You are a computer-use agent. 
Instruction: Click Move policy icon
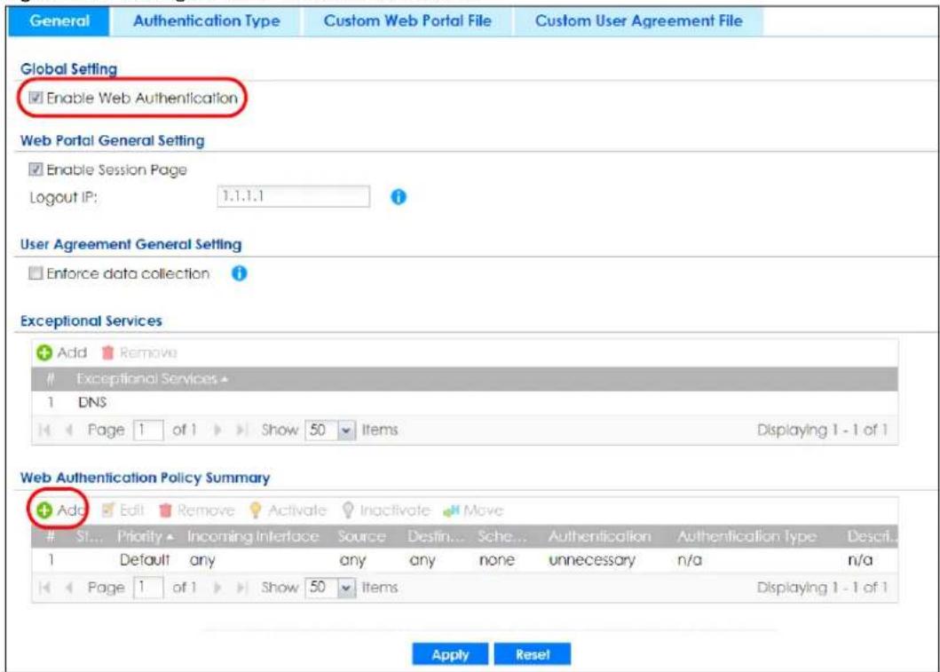451,510
